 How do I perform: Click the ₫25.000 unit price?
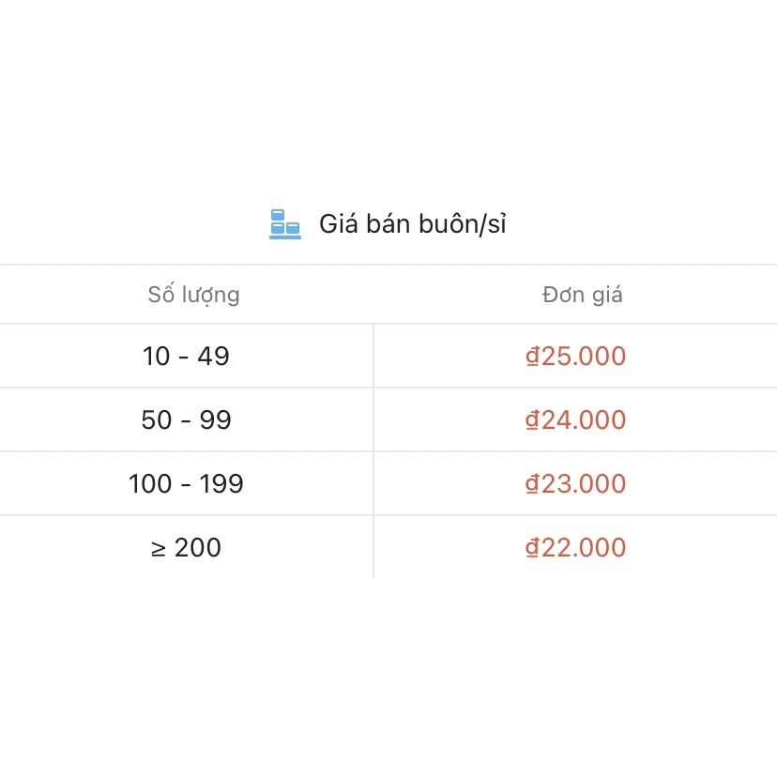(575, 357)
